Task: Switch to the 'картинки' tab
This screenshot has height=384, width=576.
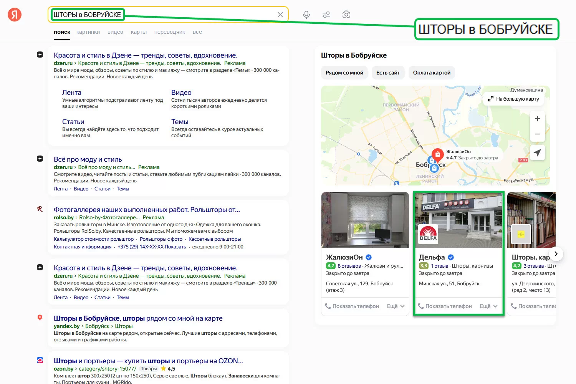Action: (88, 32)
